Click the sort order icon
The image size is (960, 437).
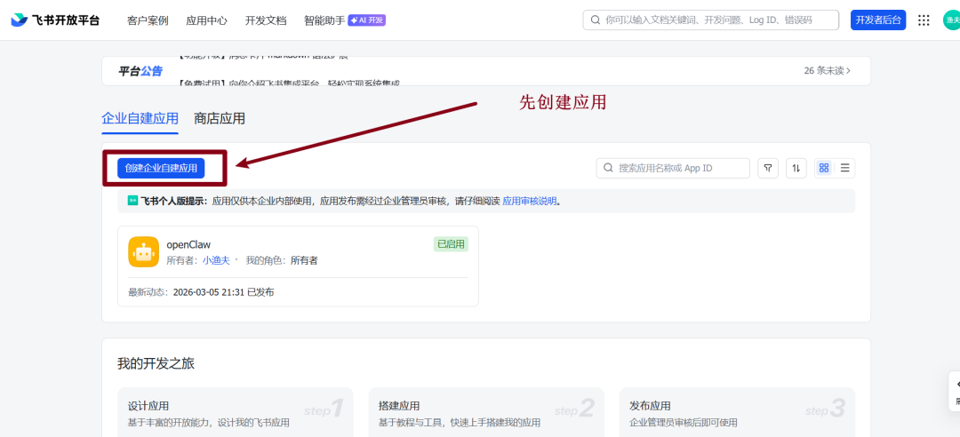[796, 168]
